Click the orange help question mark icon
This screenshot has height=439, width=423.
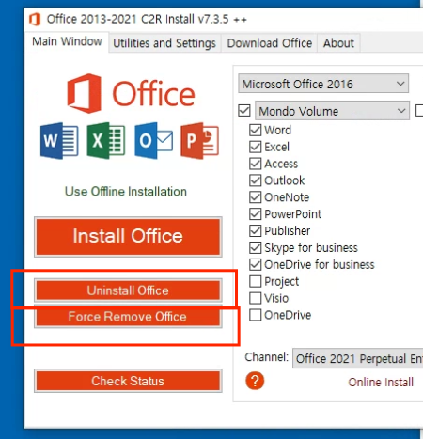pyautogui.click(x=255, y=381)
